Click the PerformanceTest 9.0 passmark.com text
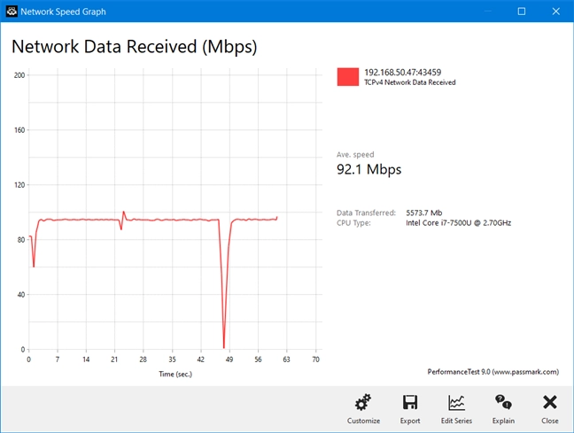574x433 pixels. pyautogui.click(x=493, y=372)
